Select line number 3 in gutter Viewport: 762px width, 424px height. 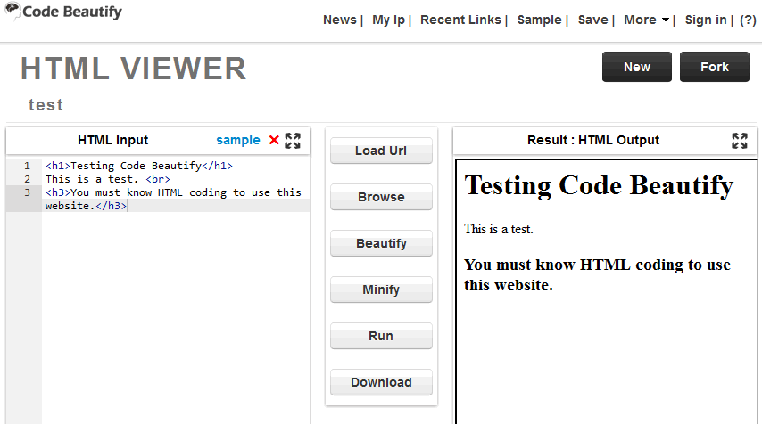(27, 192)
